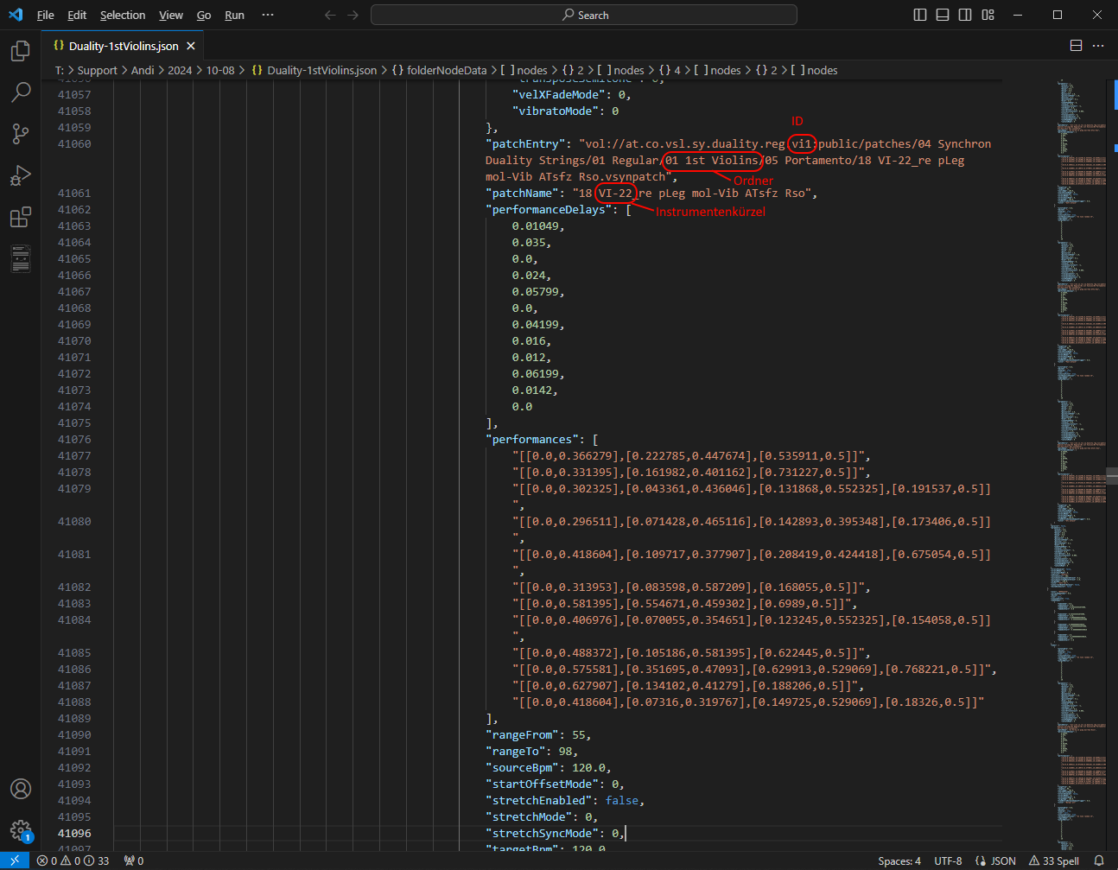Open Customize Layout icon in title bar
This screenshot has height=870, width=1118.
988,15
